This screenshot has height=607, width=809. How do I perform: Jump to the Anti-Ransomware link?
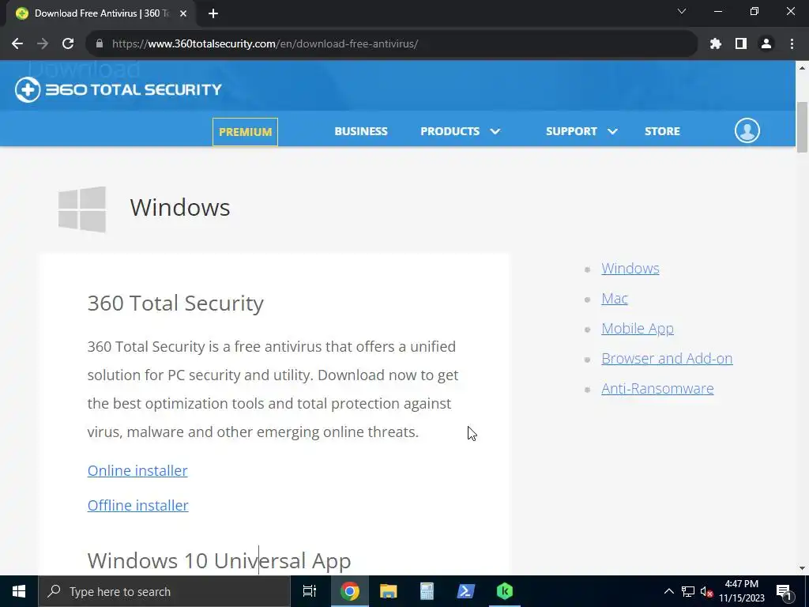657,388
